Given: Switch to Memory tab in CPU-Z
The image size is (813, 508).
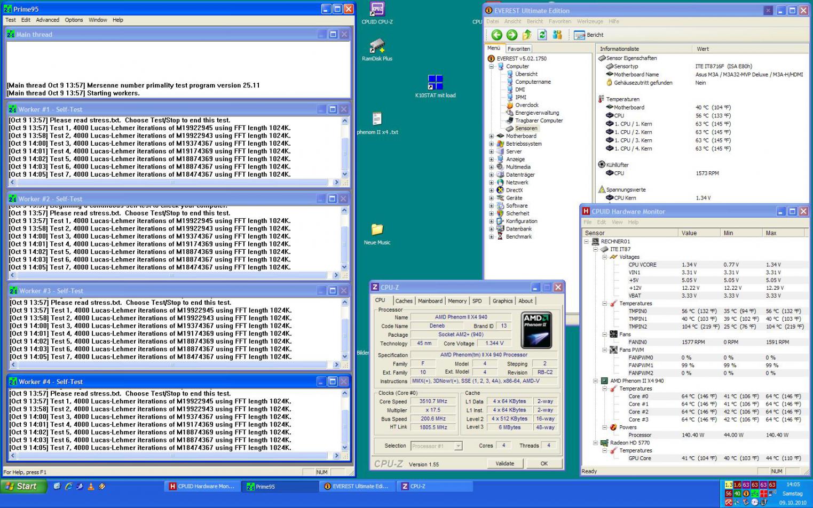Looking at the screenshot, I should [457, 301].
